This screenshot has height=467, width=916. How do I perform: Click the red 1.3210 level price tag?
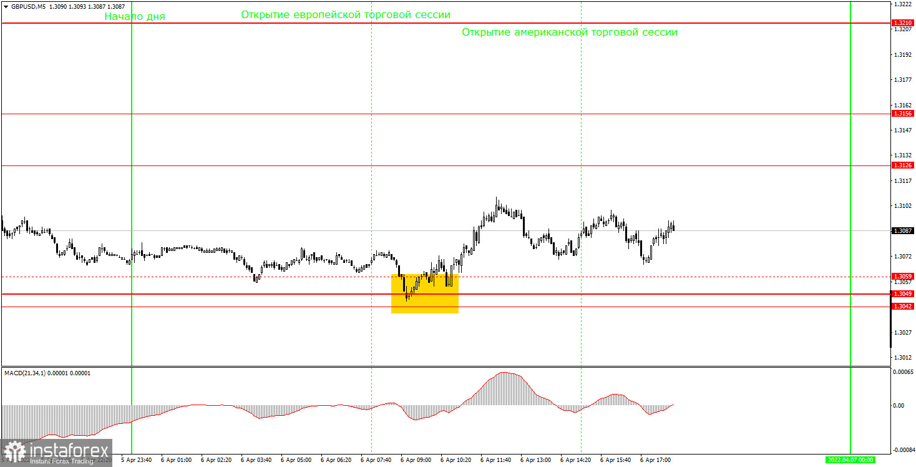pos(903,22)
